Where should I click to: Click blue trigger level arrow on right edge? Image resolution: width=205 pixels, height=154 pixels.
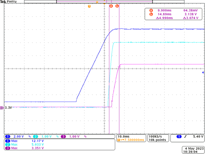click(x=203, y=72)
